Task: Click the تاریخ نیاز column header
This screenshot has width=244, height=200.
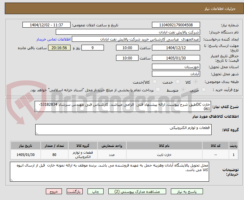Action: pos(26,146)
